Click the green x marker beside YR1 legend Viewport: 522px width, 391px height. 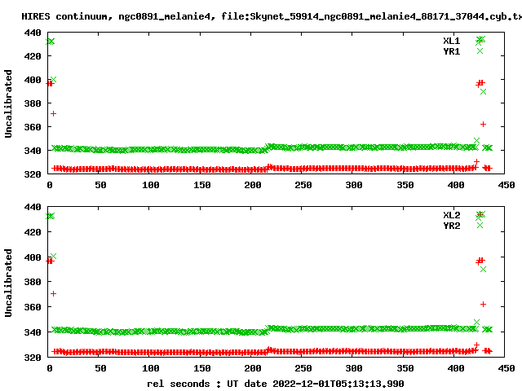pos(480,51)
